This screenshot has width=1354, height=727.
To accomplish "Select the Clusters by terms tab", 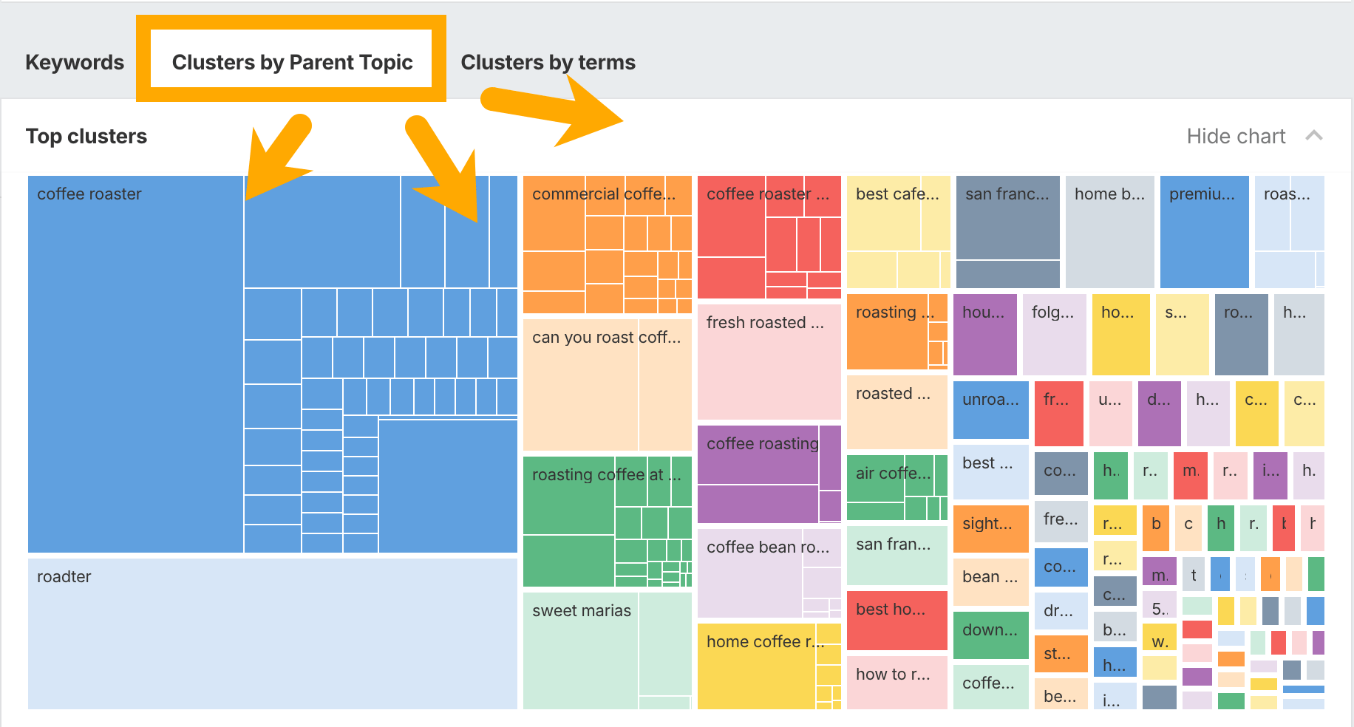I will (548, 62).
